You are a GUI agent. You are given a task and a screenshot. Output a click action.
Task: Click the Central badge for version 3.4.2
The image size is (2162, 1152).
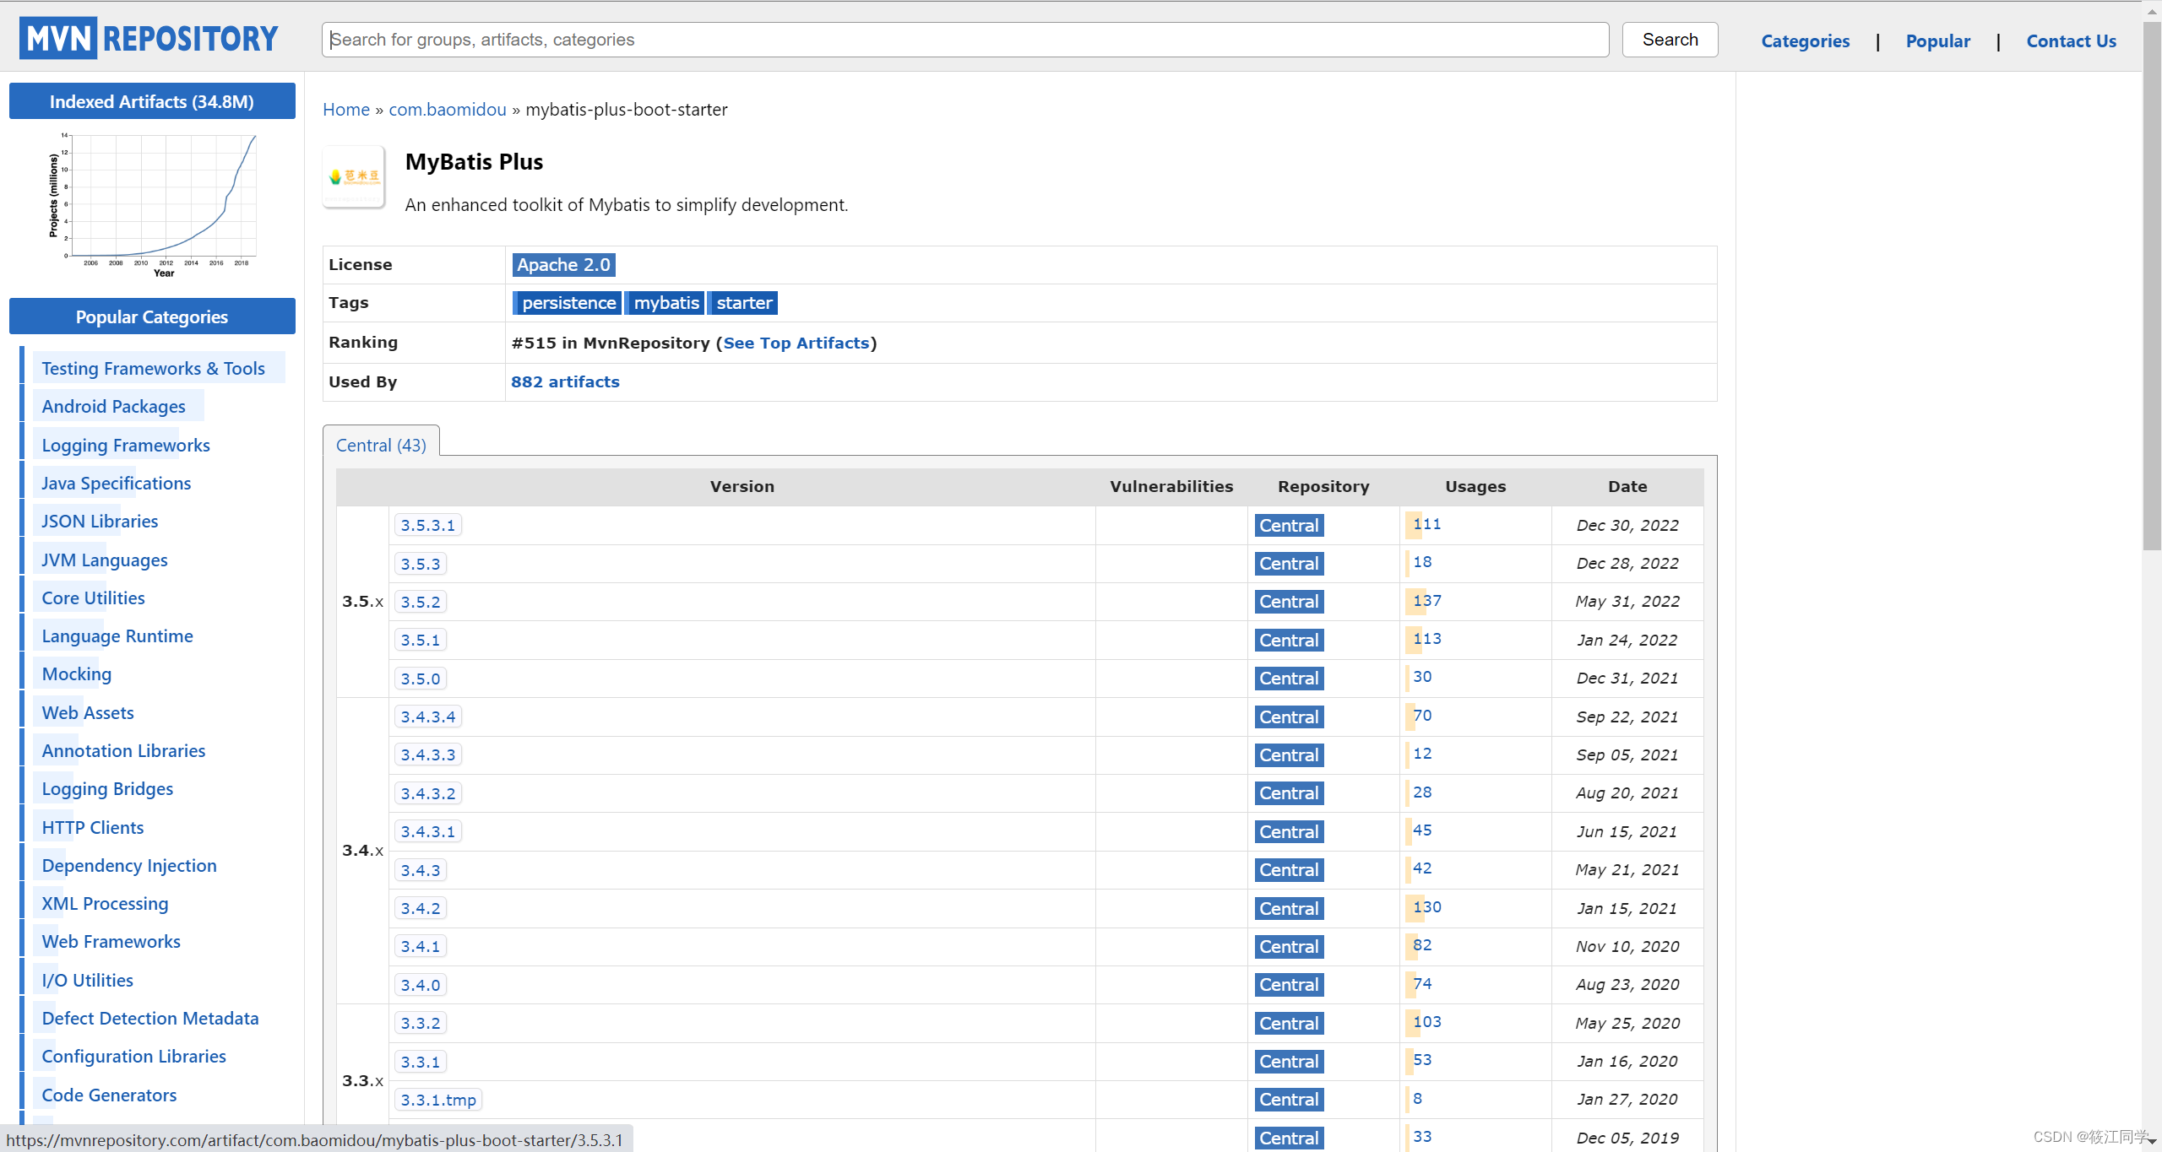pyautogui.click(x=1289, y=908)
